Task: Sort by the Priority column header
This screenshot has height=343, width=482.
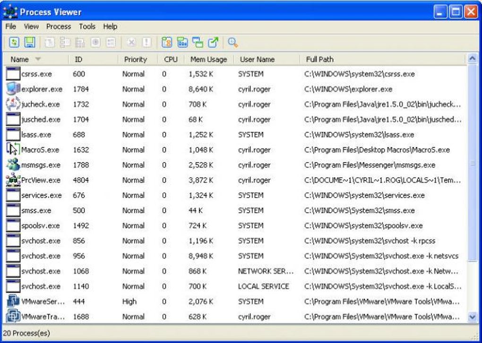Action: click(138, 59)
